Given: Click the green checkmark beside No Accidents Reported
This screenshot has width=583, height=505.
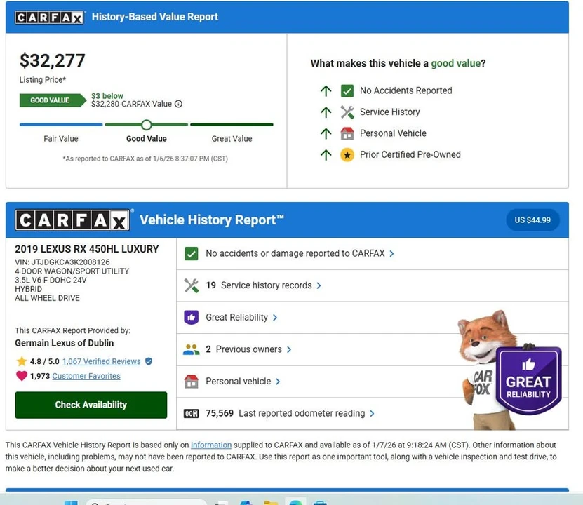Looking at the screenshot, I should coord(347,90).
